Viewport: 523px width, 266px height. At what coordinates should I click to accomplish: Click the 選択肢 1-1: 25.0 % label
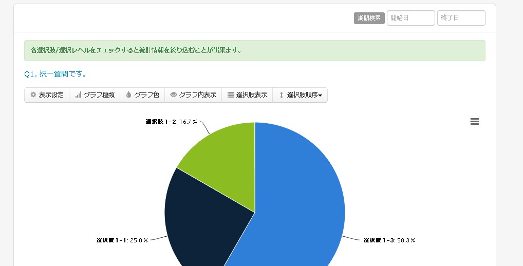click(x=122, y=240)
